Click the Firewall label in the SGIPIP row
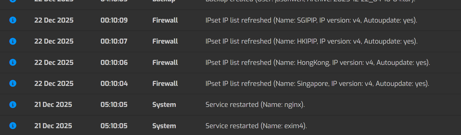Image resolution: width=461 pixels, height=135 pixels. pyautogui.click(x=165, y=20)
